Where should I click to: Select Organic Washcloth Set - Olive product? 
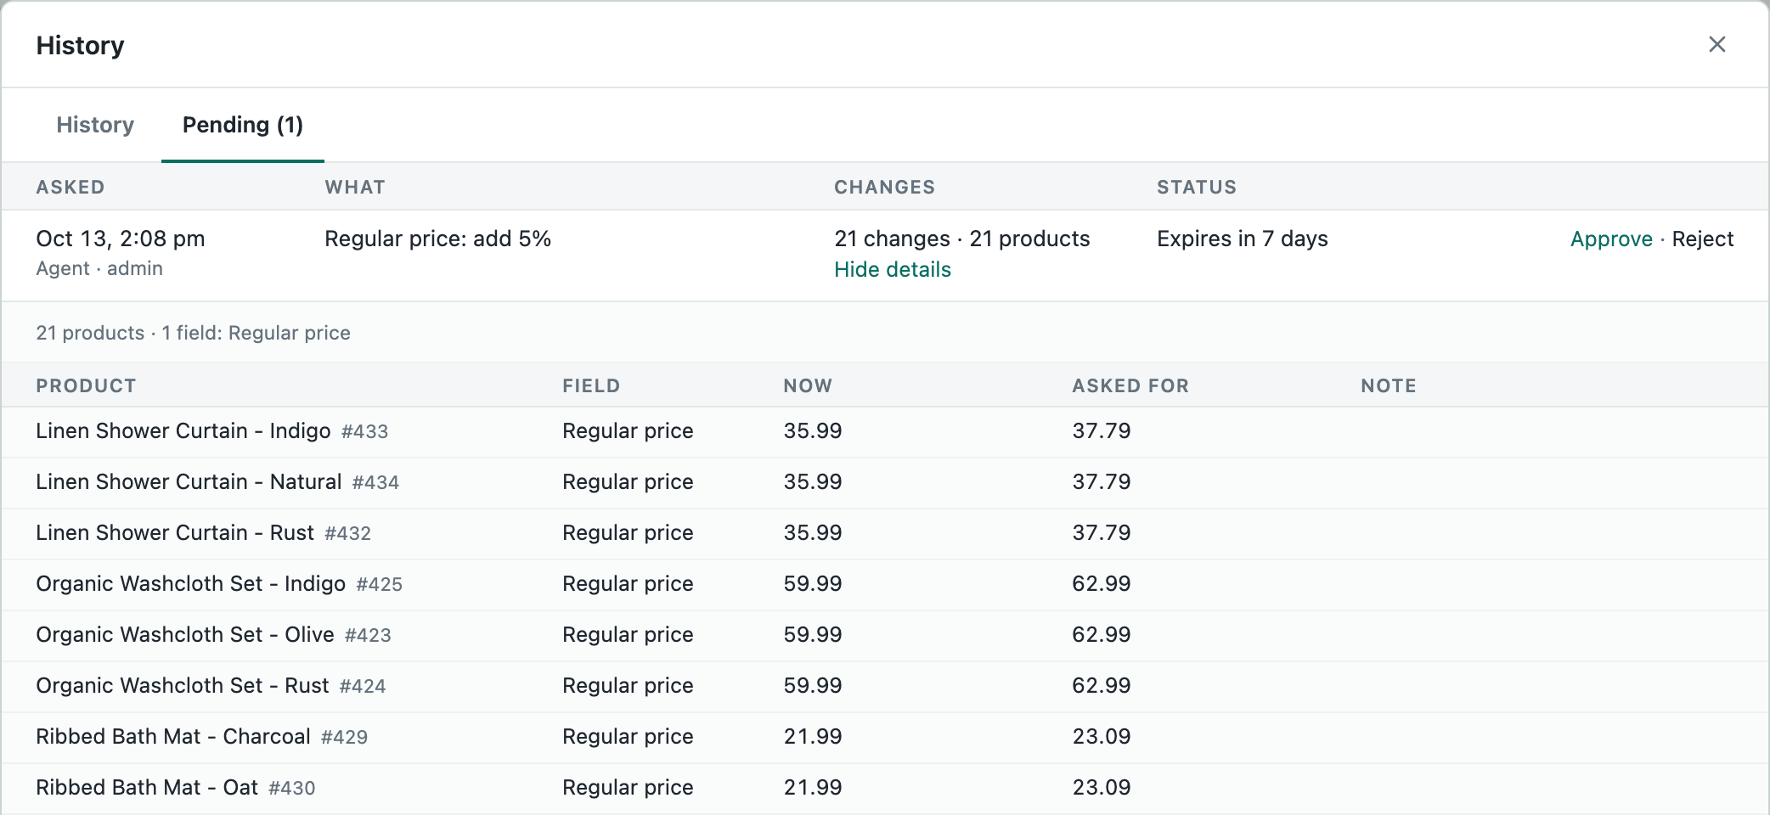pos(185,635)
